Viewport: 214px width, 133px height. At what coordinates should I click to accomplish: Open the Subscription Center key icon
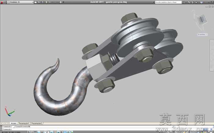189,2
